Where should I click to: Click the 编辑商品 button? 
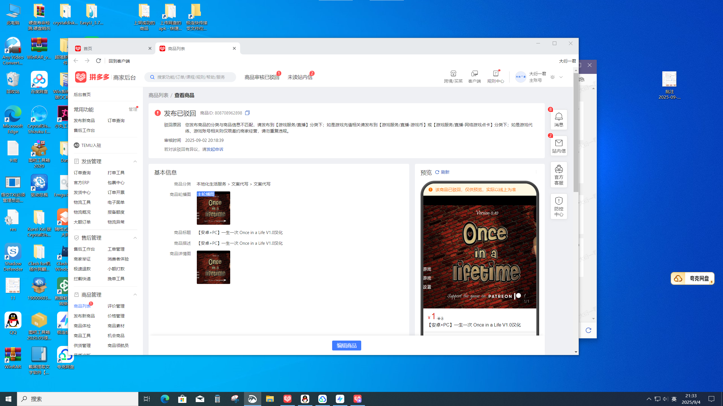click(x=347, y=345)
